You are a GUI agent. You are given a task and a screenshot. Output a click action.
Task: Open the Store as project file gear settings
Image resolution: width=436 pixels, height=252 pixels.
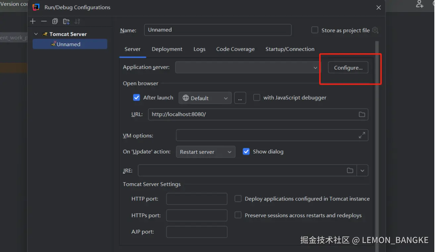(x=375, y=30)
